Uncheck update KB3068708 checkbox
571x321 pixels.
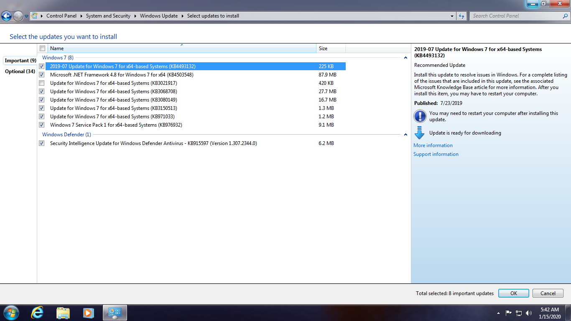41,92
